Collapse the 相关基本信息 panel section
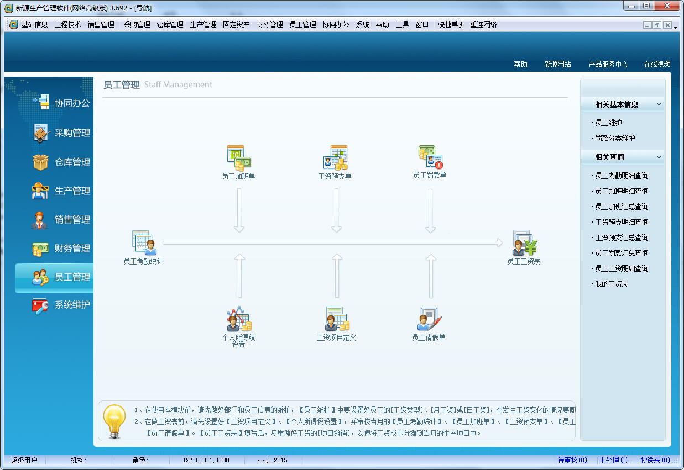 pyautogui.click(x=658, y=104)
